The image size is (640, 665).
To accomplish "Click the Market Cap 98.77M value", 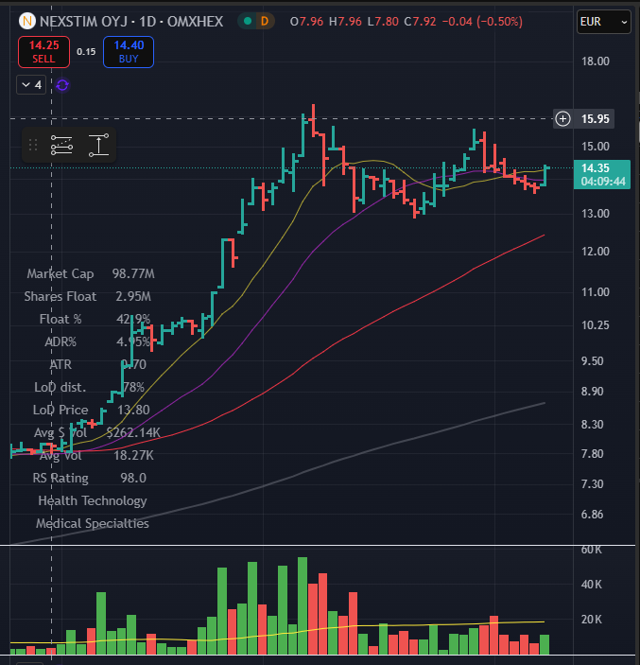I will [x=133, y=273].
